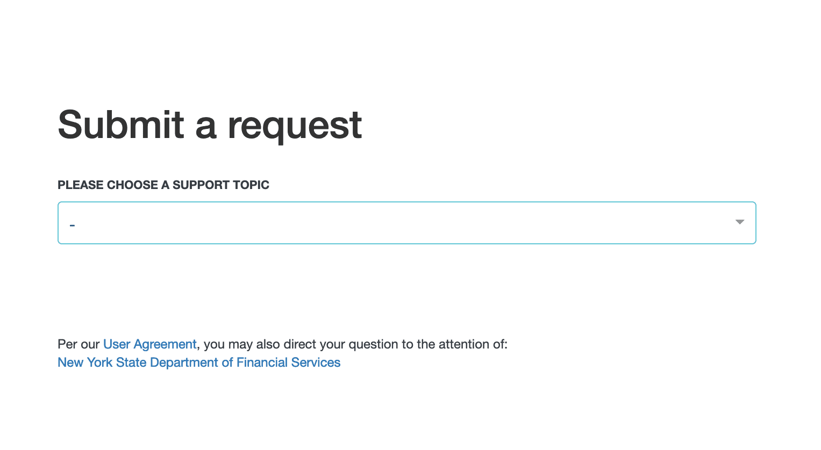Image resolution: width=821 pixels, height=450 pixels.
Task: Click the 'Per our' text before the link
Action: click(x=78, y=344)
